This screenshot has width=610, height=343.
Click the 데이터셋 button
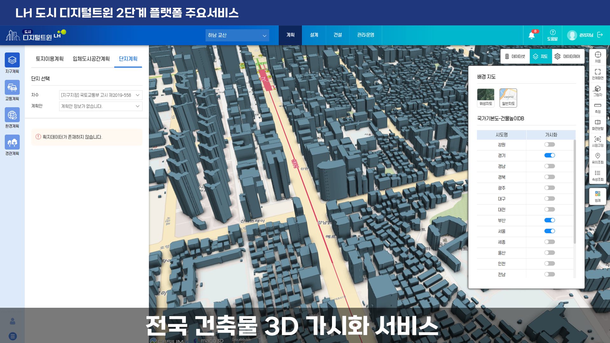point(515,56)
